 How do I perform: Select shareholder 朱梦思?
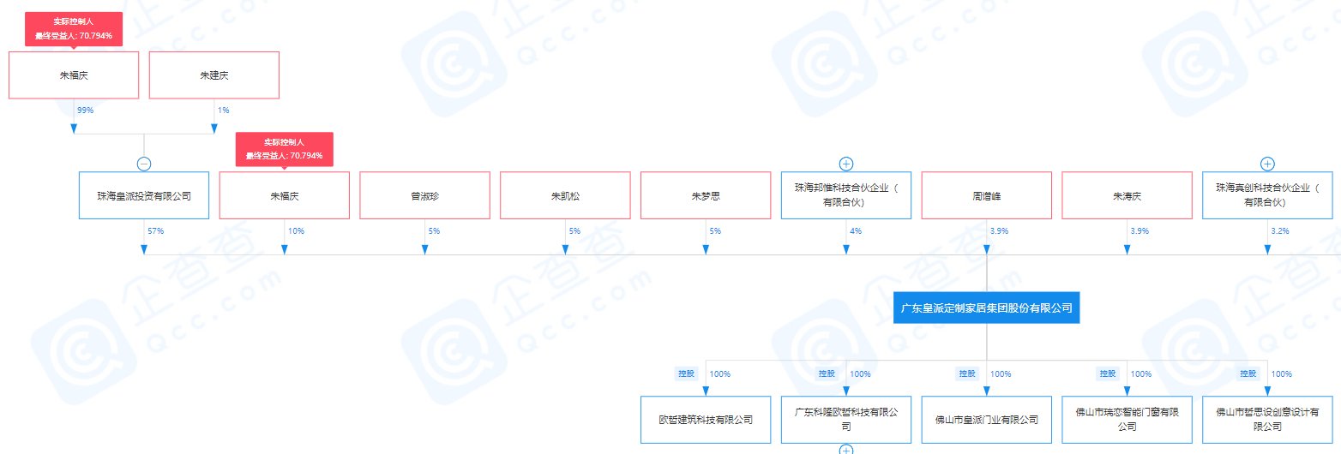point(706,195)
